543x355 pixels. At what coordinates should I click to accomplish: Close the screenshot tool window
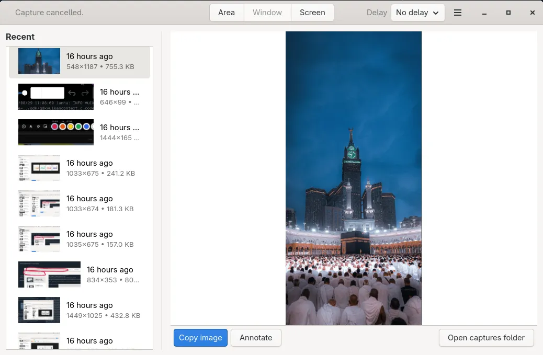(532, 13)
